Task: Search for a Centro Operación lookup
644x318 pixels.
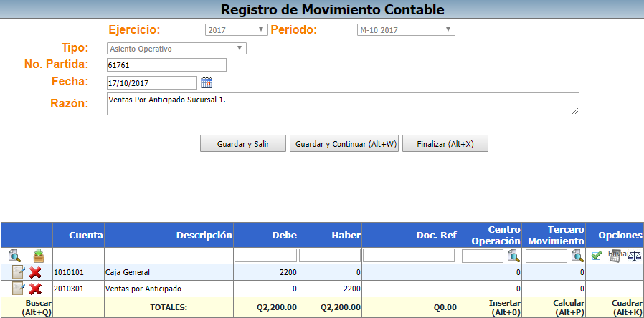Action: [x=513, y=256]
